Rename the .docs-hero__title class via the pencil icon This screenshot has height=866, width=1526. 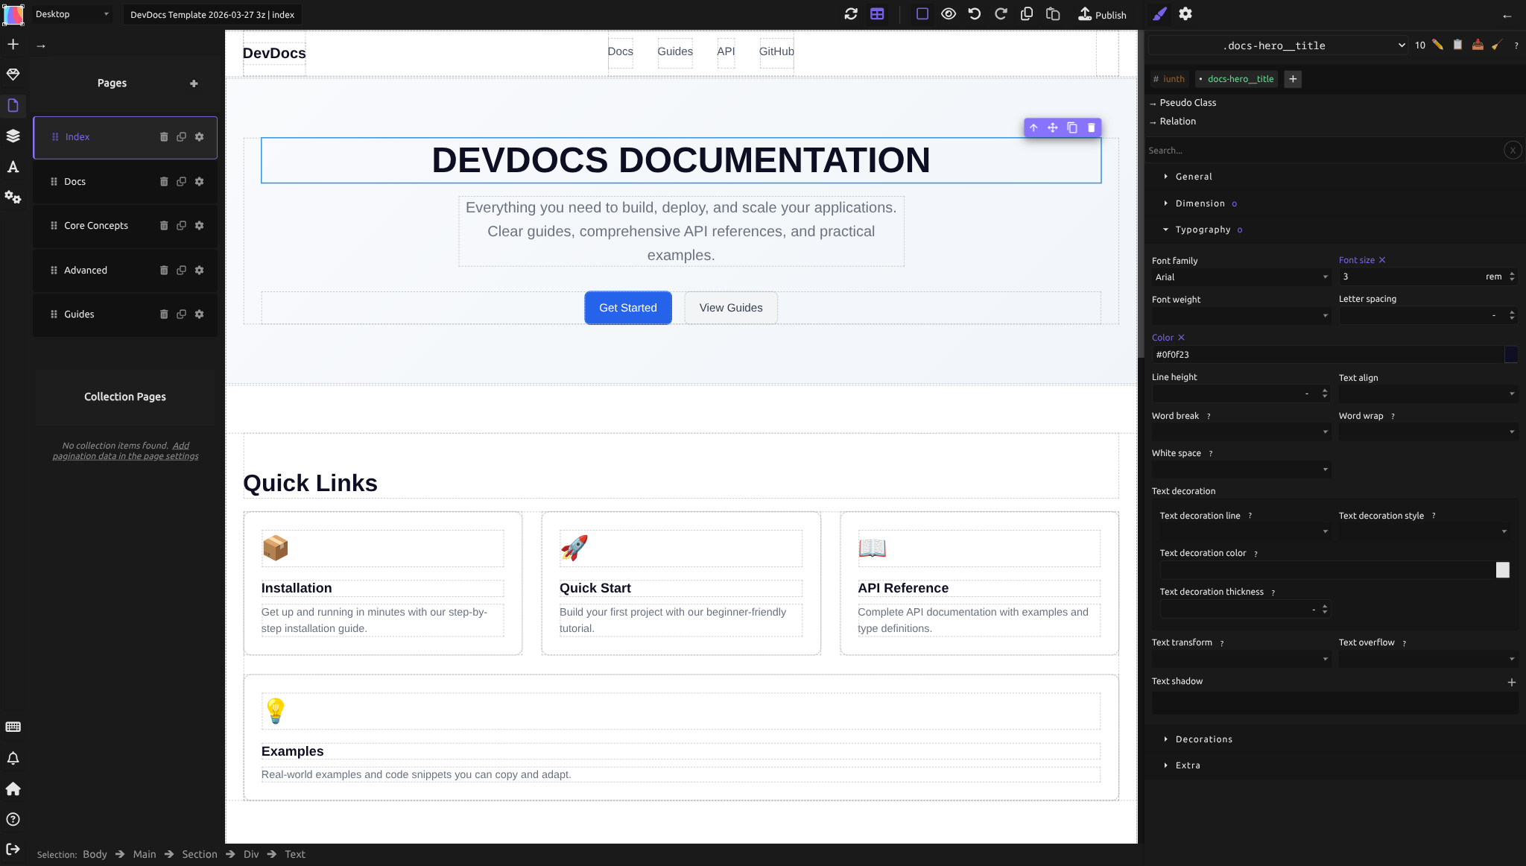coord(1436,45)
